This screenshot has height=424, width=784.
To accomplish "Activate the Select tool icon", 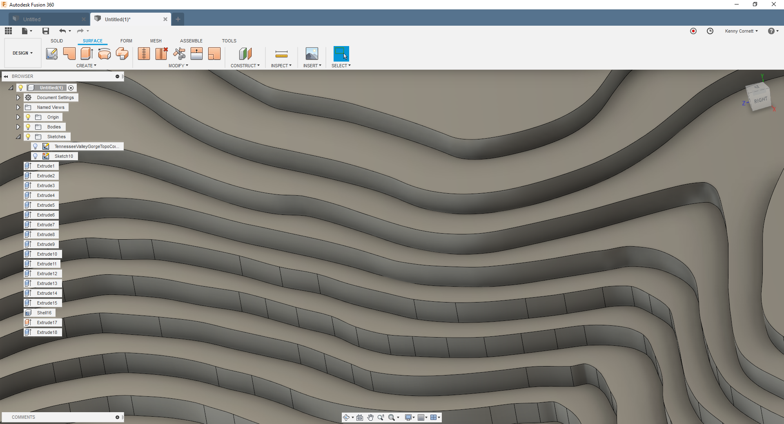I will coord(341,53).
